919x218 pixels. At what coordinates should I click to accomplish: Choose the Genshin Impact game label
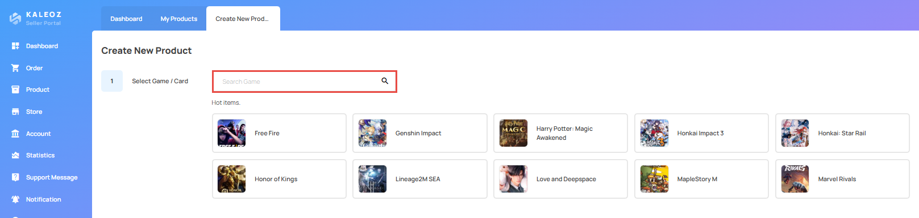coord(418,133)
